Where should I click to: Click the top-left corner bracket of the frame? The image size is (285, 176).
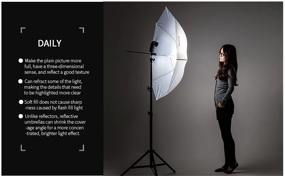coord(23,30)
